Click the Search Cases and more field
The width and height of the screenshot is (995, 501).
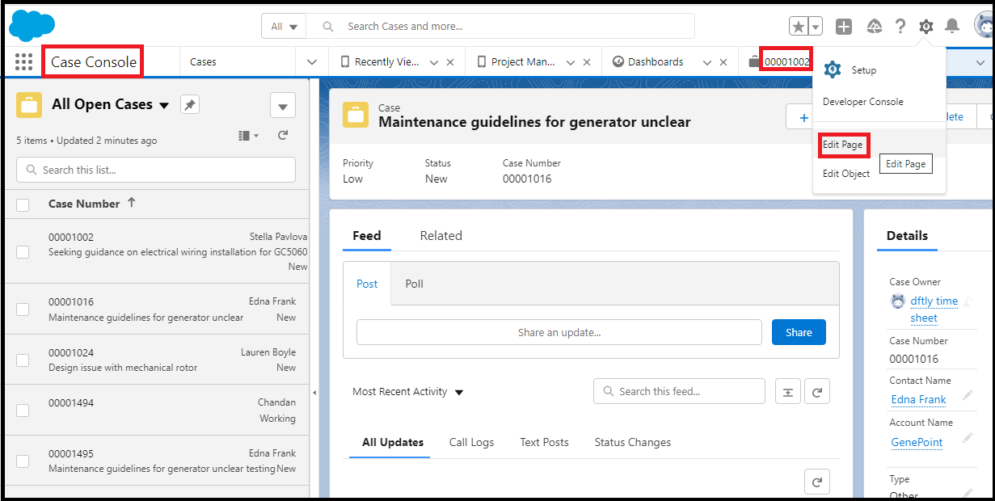pyautogui.click(x=500, y=26)
